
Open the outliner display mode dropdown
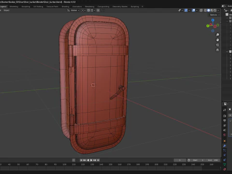226,10
